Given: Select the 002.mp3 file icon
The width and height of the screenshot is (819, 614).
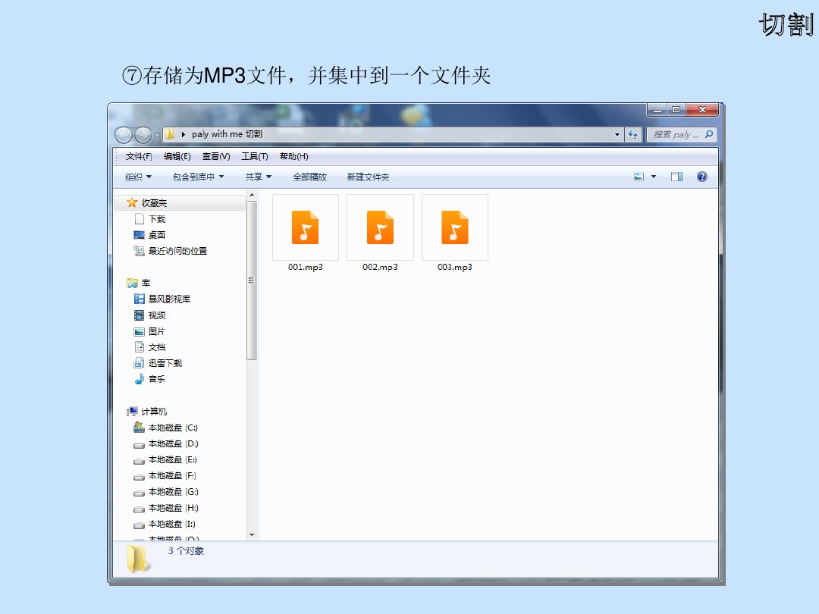Looking at the screenshot, I should (x=380, y=227).
